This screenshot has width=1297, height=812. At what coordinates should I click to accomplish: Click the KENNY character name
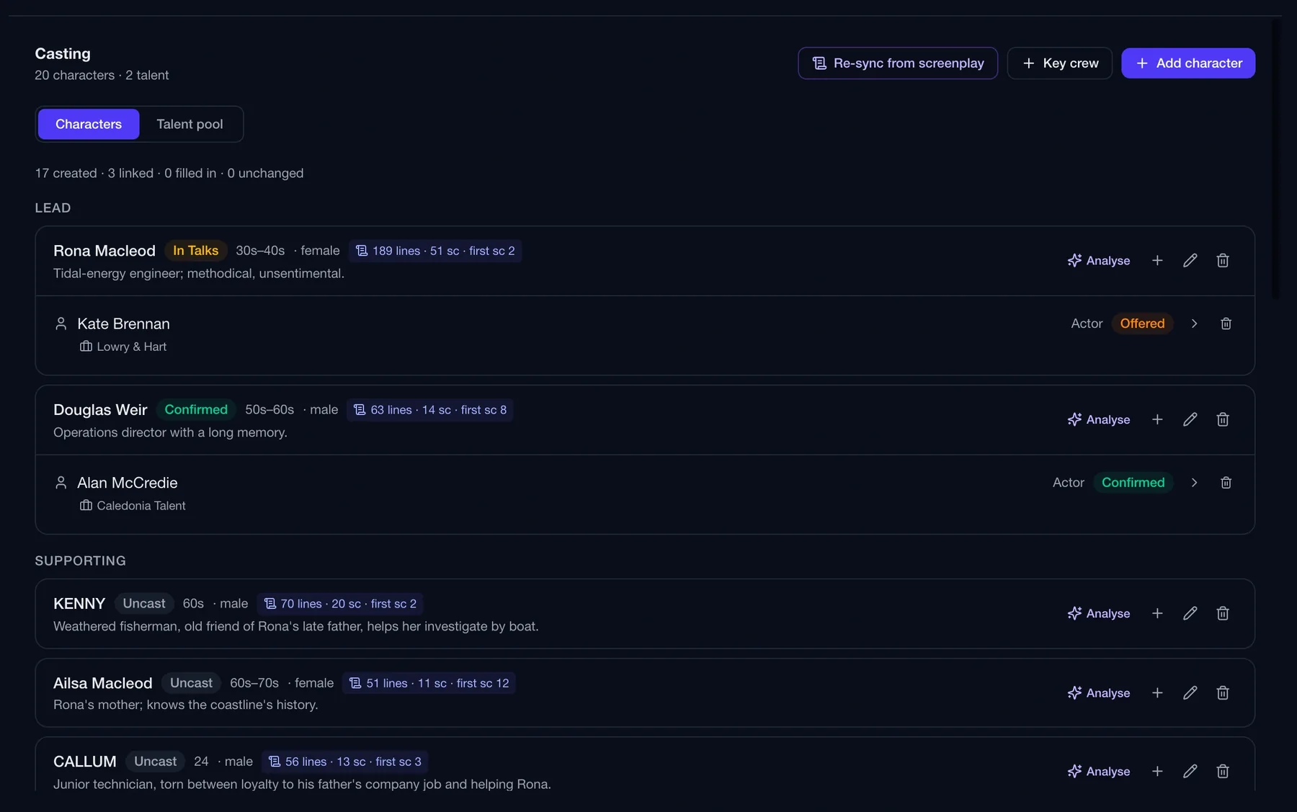[79, 604]
